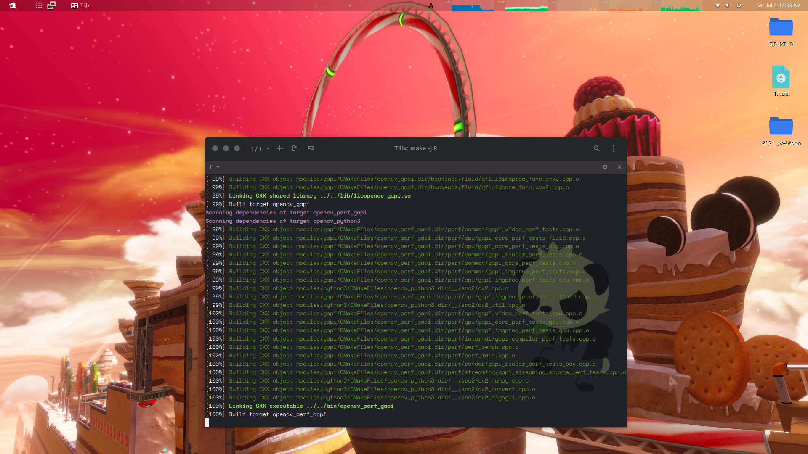The width and height of the screenshot is (808, 454).
Task: Open the network indicator in system tray
Action: pos(718,5)
